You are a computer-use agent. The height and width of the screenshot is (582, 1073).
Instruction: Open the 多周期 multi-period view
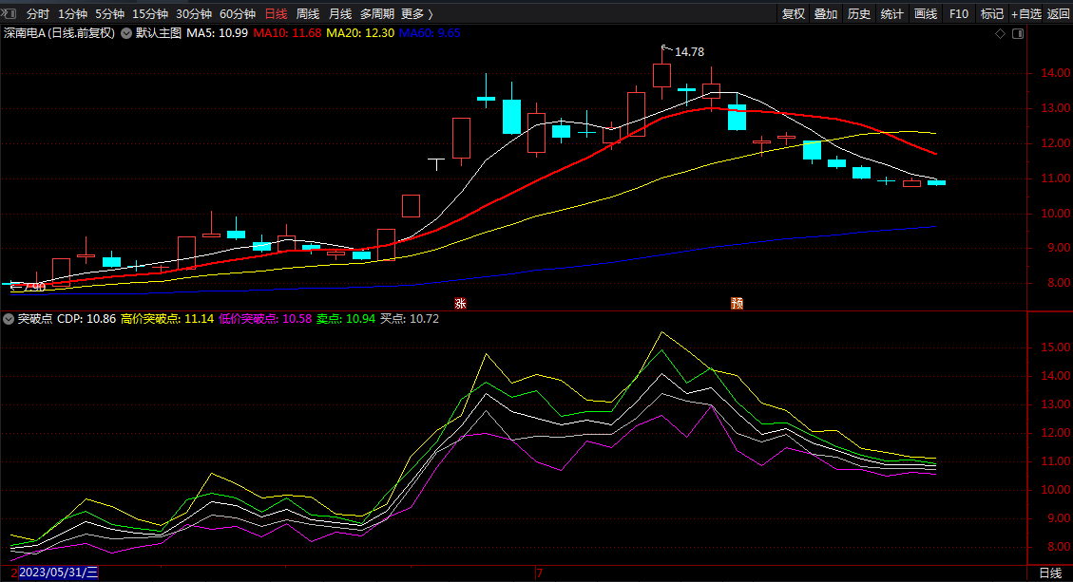point(377,13)
